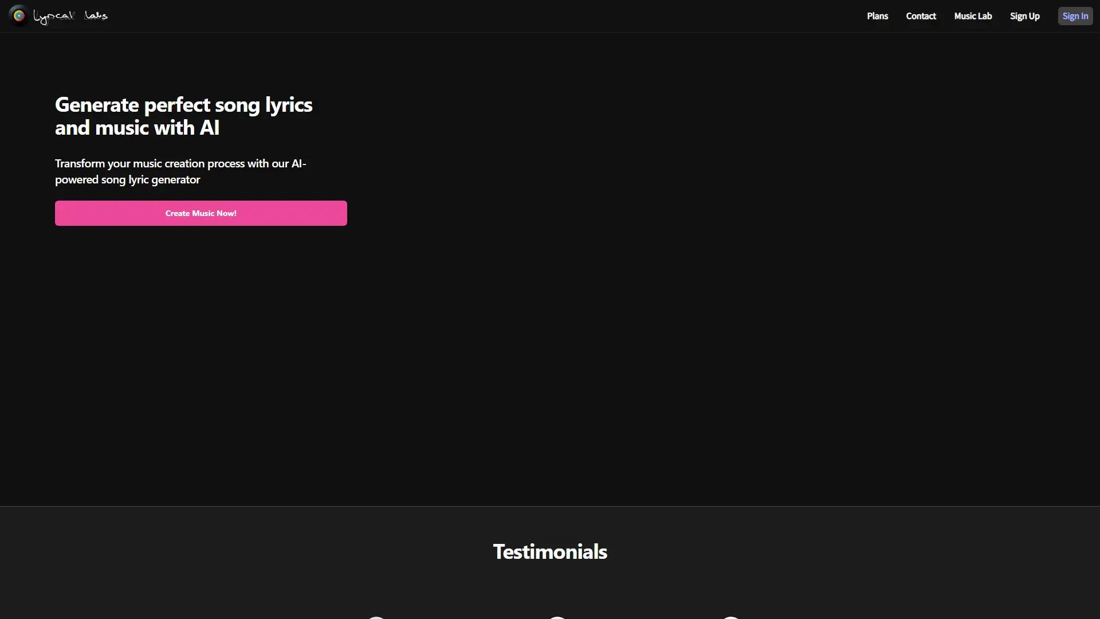1100x619 pixels.
Task: Click the Testimonials section heading
Action: click(x=550, y=551)
